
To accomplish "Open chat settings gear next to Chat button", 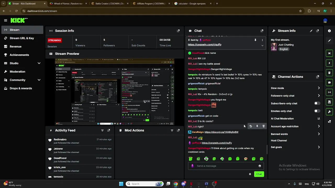I will (x=250, y=174).
